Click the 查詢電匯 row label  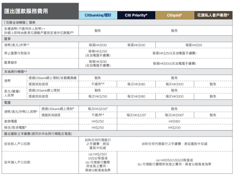tap(11, 121)
